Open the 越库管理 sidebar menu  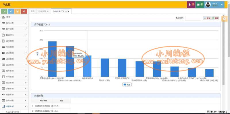(14, 71)
